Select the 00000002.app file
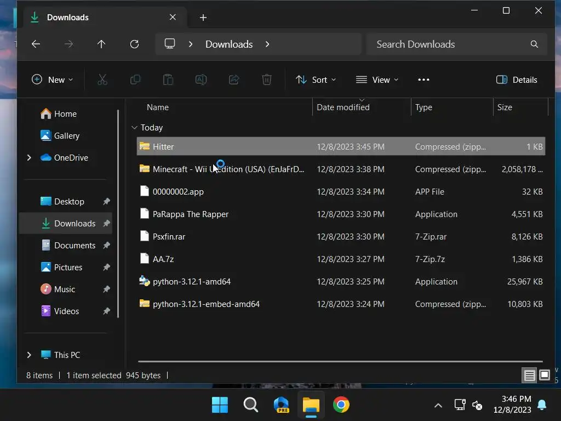Viewport: 561px width, 421px height. click(341, 191)
